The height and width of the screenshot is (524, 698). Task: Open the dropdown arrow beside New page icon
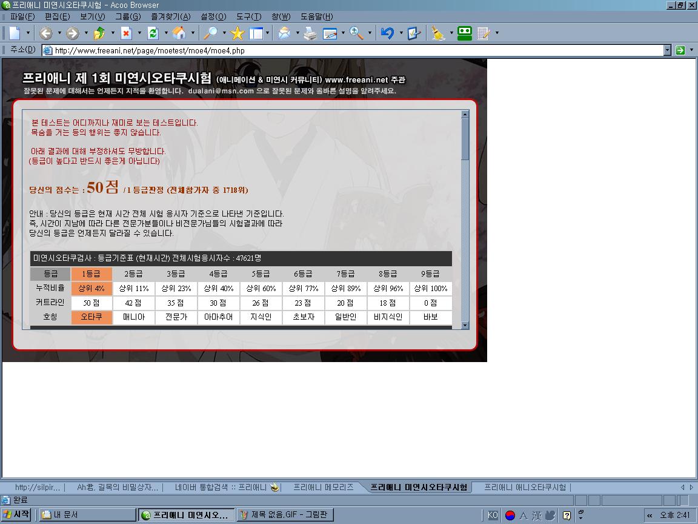click(x=27, y=33)
